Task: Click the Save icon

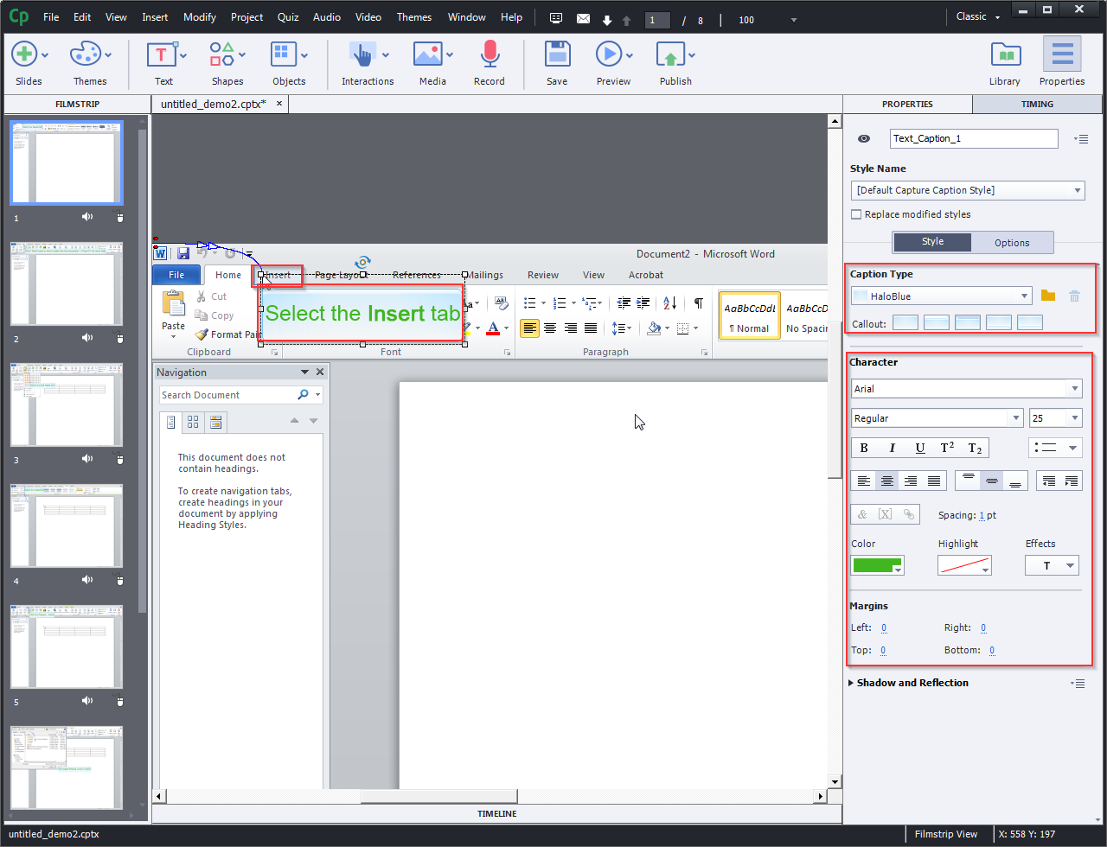Action: [x=557, y=54]
